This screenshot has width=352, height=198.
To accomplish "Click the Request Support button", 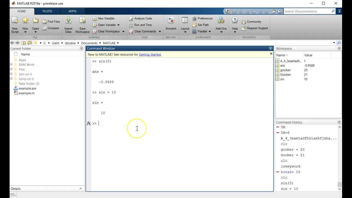I will 255,28.
